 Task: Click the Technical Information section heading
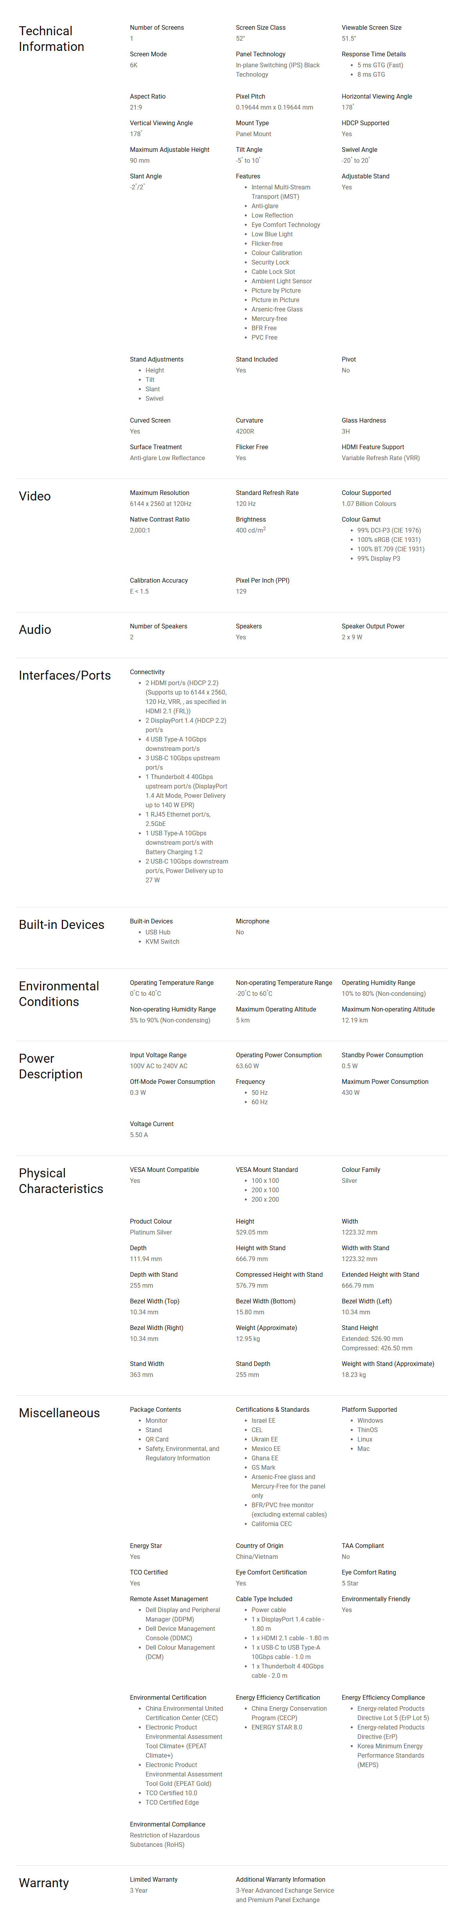51,38
